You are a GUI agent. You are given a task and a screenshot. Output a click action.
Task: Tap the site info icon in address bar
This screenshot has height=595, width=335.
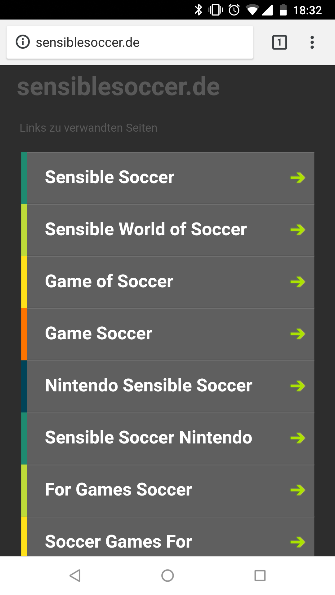tap(23, 42)
